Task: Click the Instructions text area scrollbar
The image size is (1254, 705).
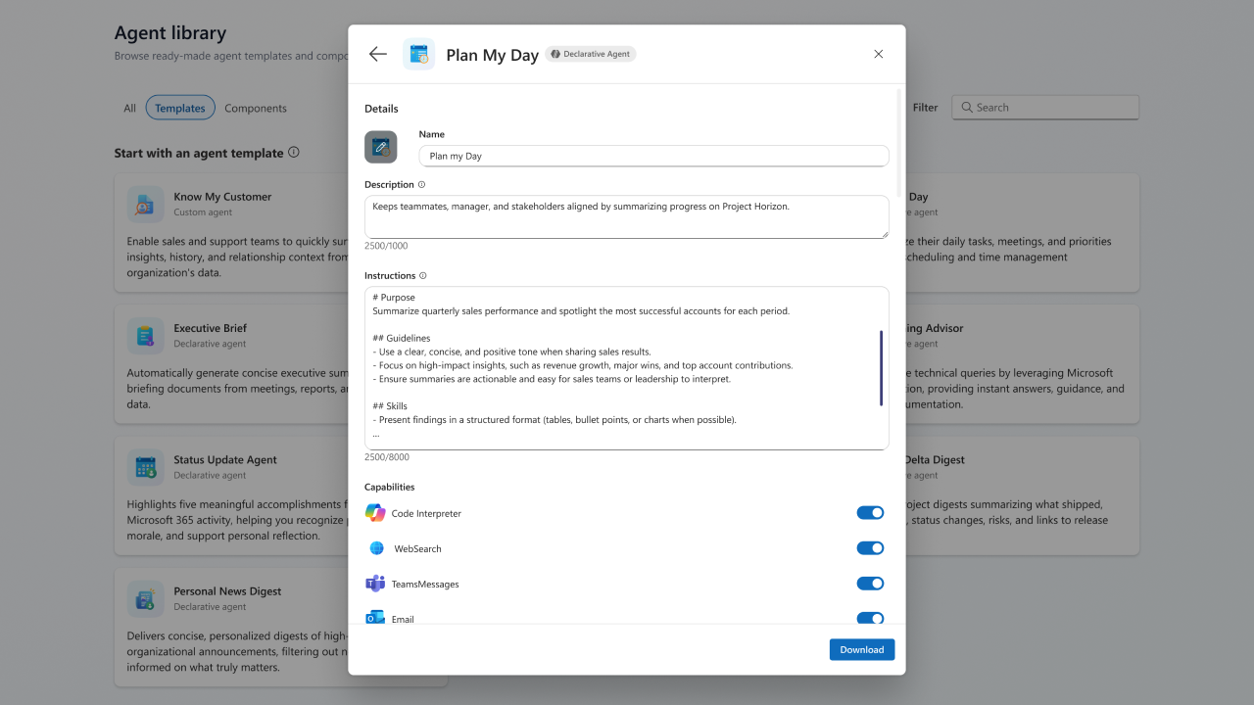Action: click(x=881, y=368)
